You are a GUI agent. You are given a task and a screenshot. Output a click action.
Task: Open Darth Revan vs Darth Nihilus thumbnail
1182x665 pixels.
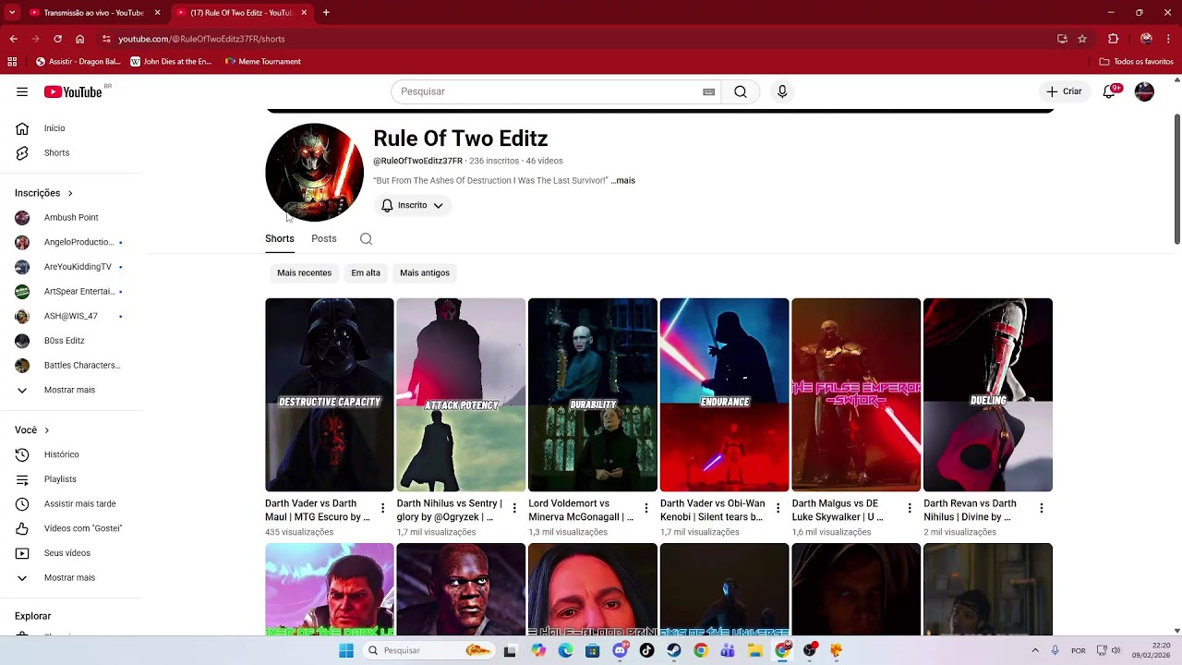tap(988, 394)
